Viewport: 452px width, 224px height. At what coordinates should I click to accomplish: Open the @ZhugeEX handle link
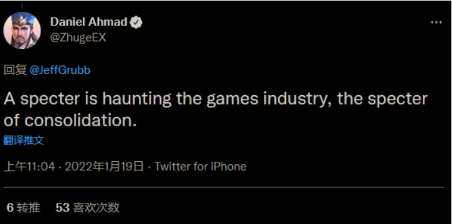[x=78, y=38]
